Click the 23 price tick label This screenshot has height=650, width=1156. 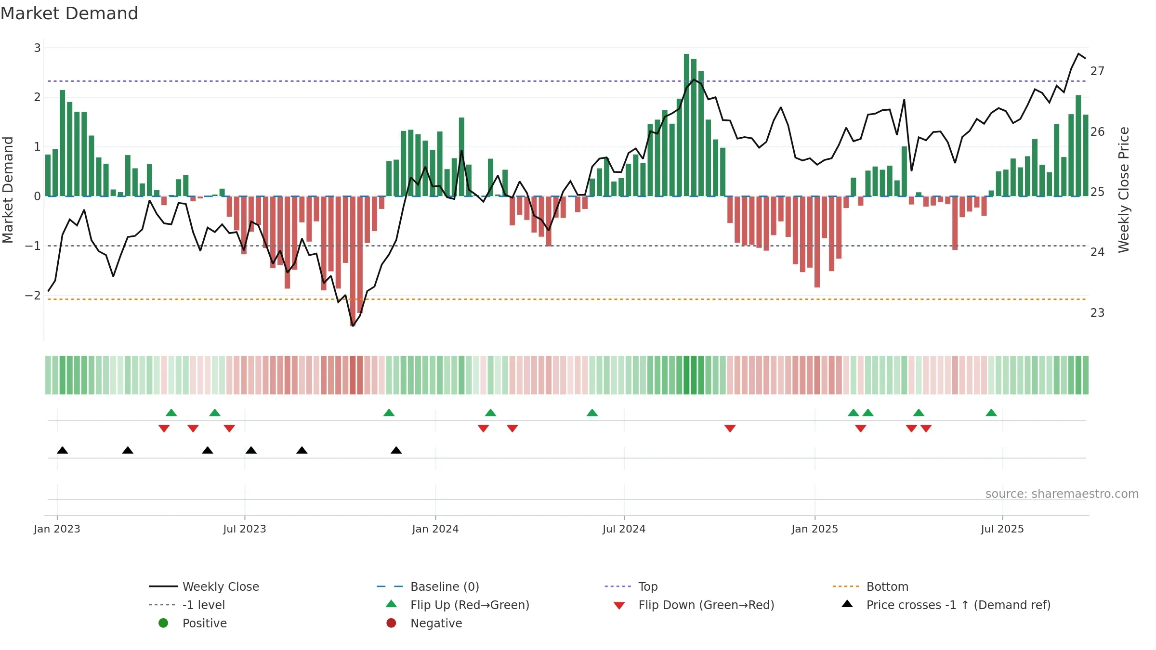click(x=1097, y=313)
